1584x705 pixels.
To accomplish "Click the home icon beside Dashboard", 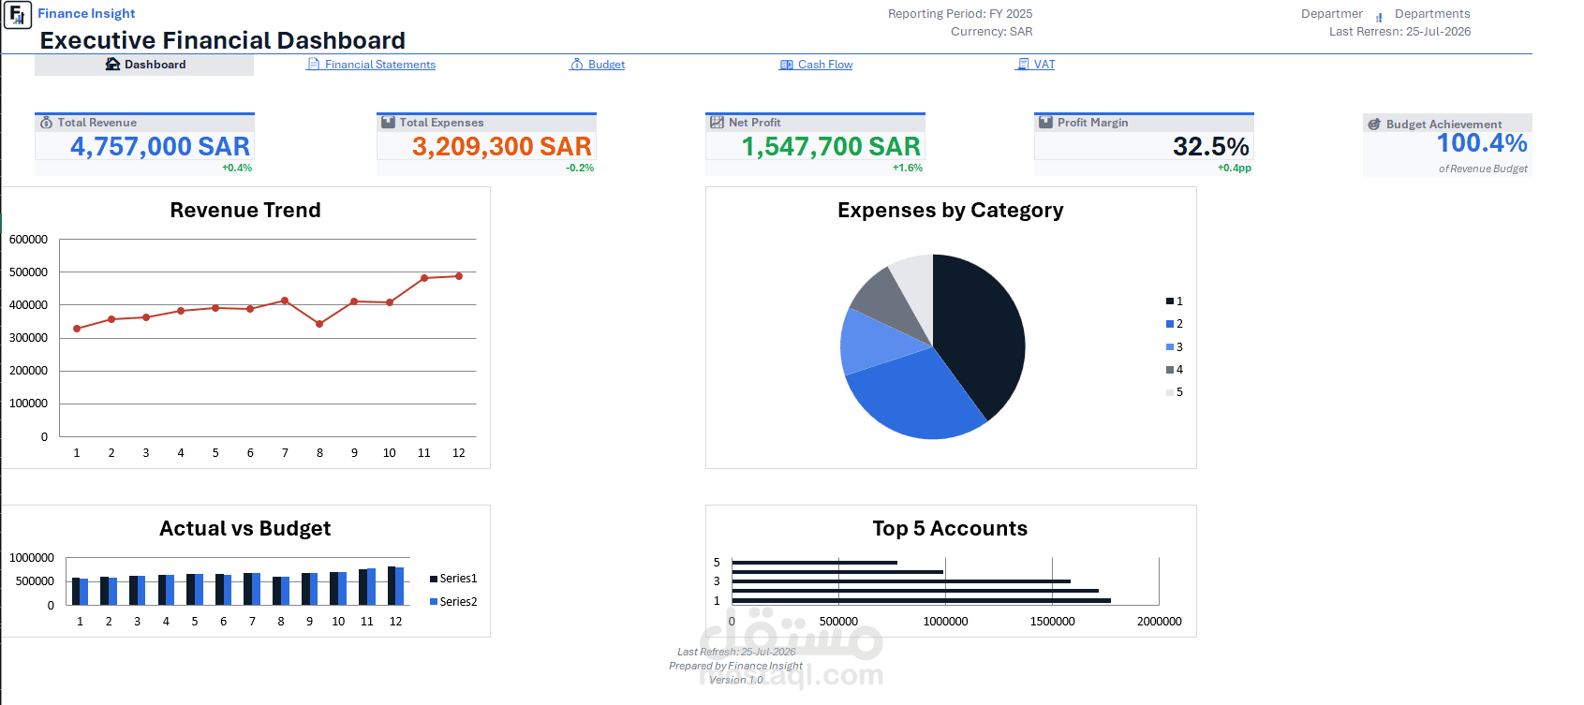I will point(112,65).
